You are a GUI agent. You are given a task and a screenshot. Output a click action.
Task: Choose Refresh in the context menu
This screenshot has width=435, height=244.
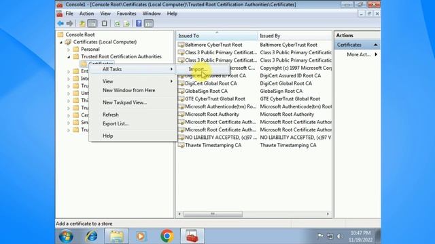pyautogui.click(x=133, y=115)
